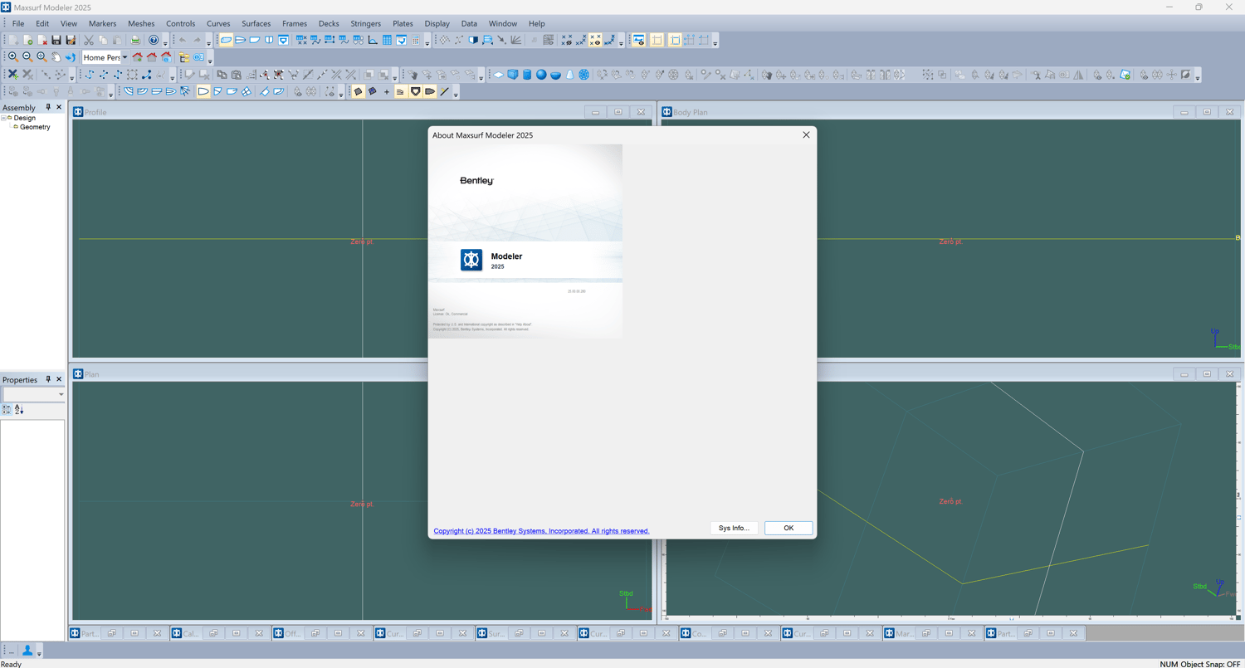1245x668 pixels.
Task: Toggle the highlighted D-shaped section button
Action: 203,91
